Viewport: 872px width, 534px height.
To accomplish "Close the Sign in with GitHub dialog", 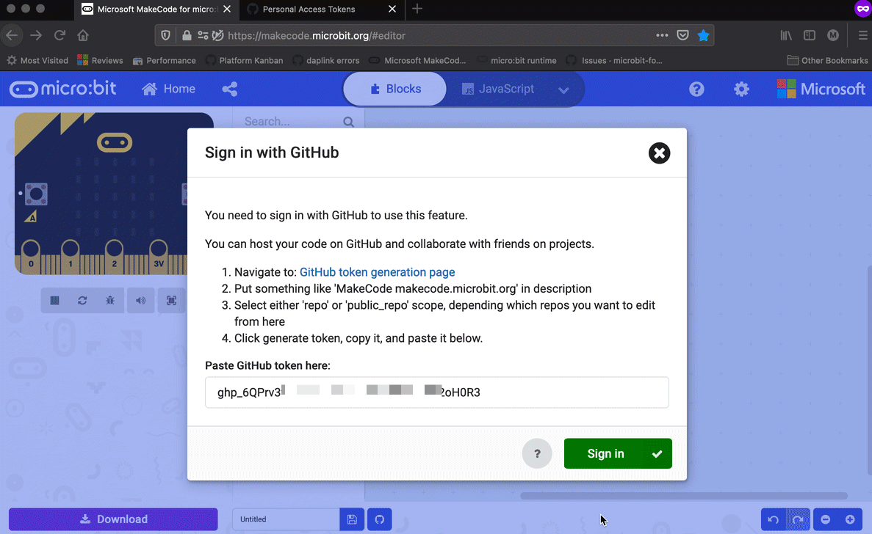I will pyautogui.click(x=659, y=153).
